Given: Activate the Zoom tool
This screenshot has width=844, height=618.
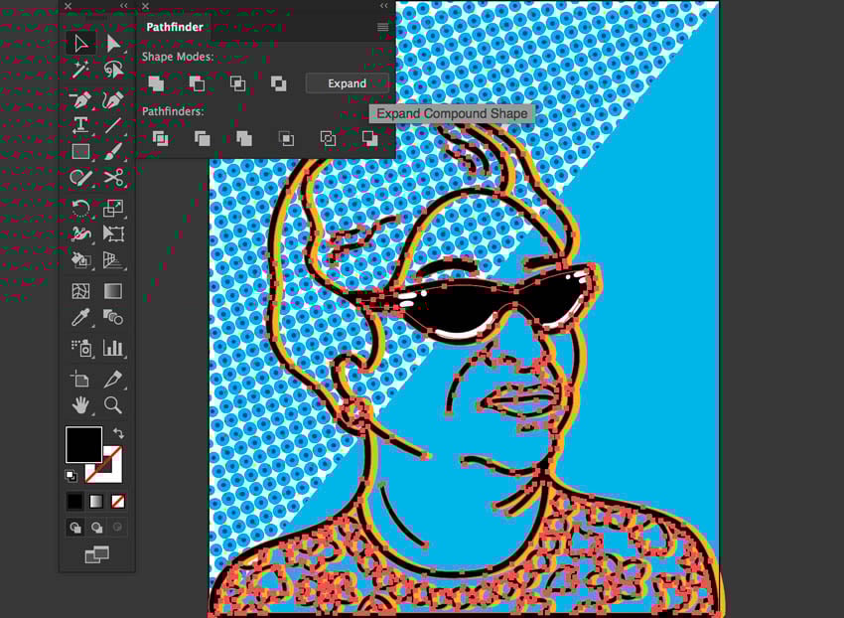Looking at the screenshot, I should pos(112,405).
